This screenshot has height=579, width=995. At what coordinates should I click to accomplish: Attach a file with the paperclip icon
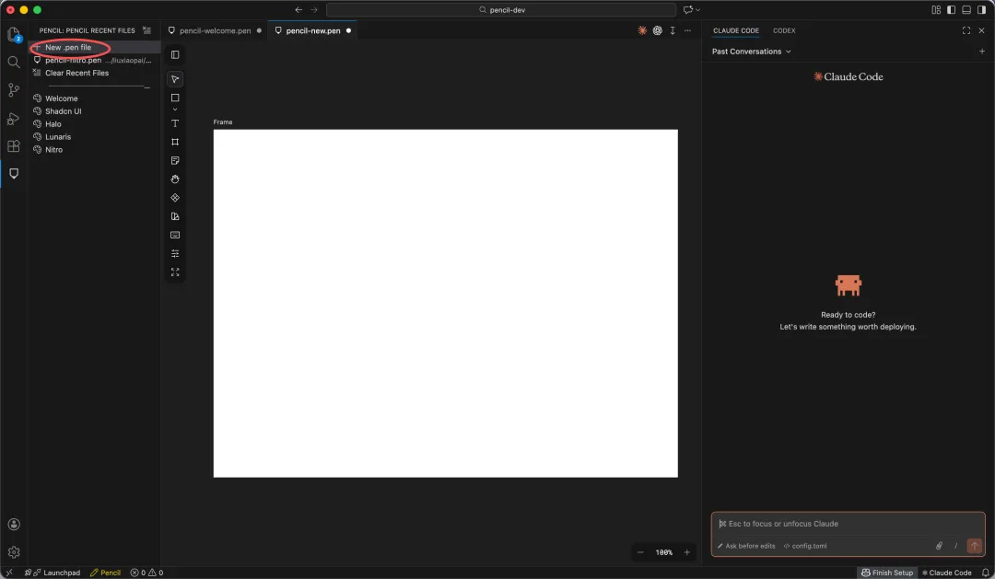click(x=939, y=546)
